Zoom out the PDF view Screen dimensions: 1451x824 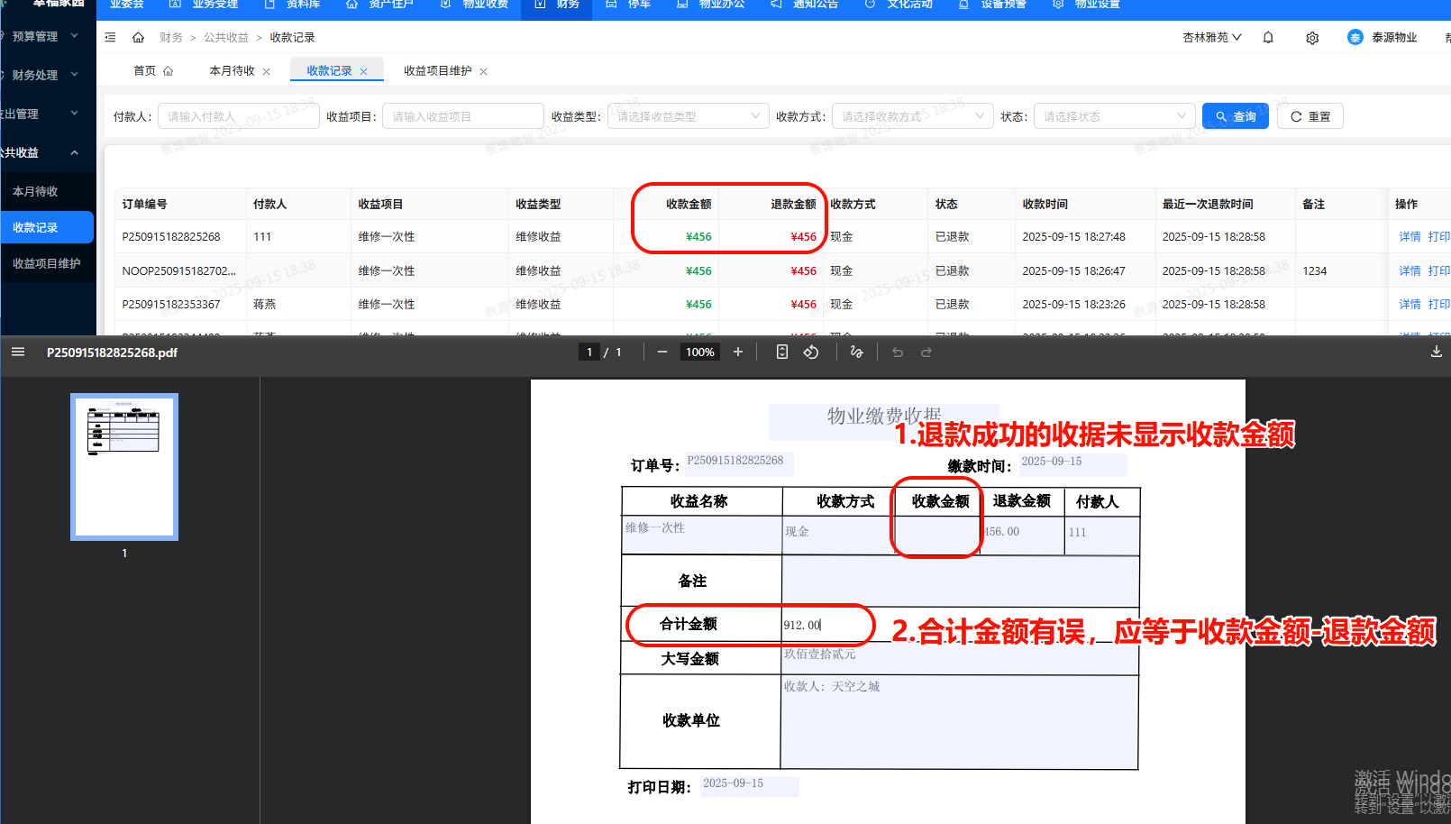pyautogui.click(x=662, y=352)
